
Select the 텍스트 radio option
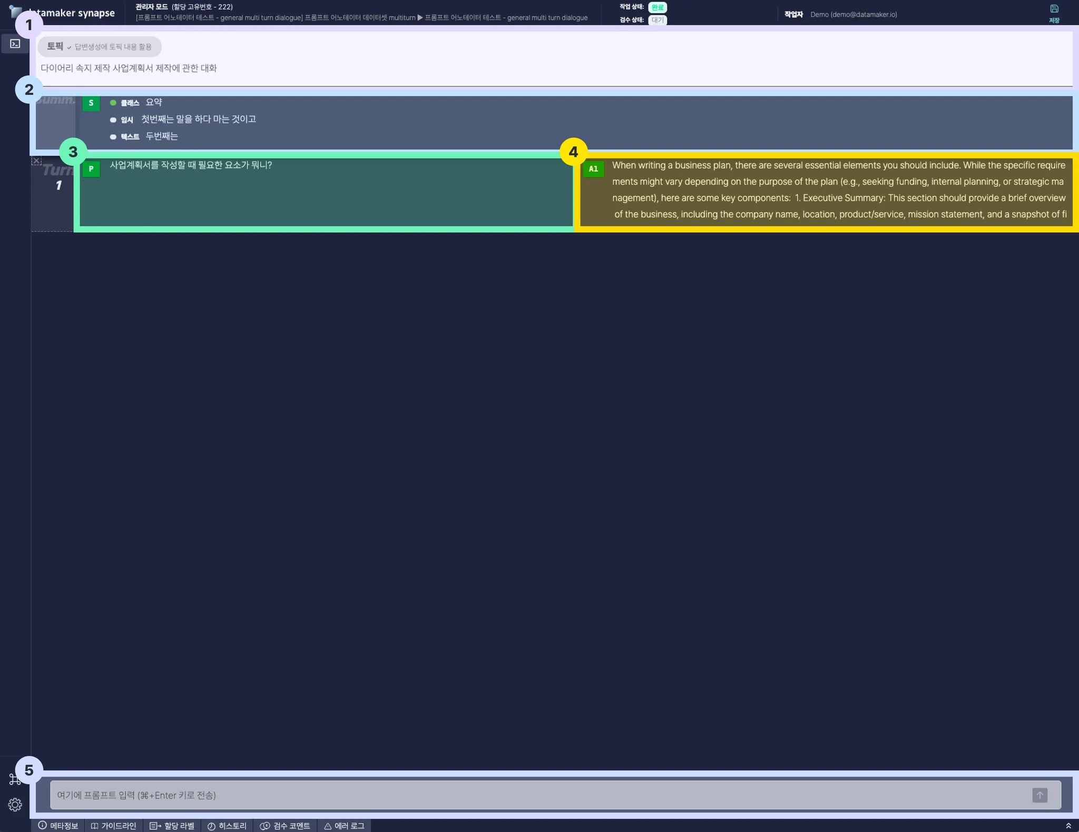coord(113,137)
